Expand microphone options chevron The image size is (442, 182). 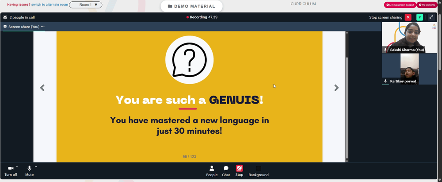pos(36,167)
